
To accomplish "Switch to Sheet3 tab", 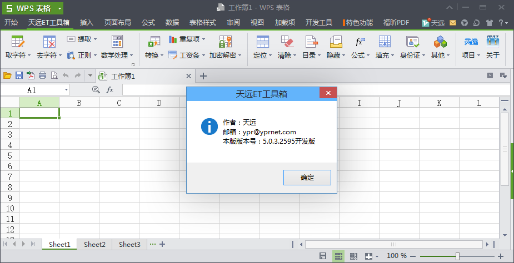I will [x=129, y=244].
